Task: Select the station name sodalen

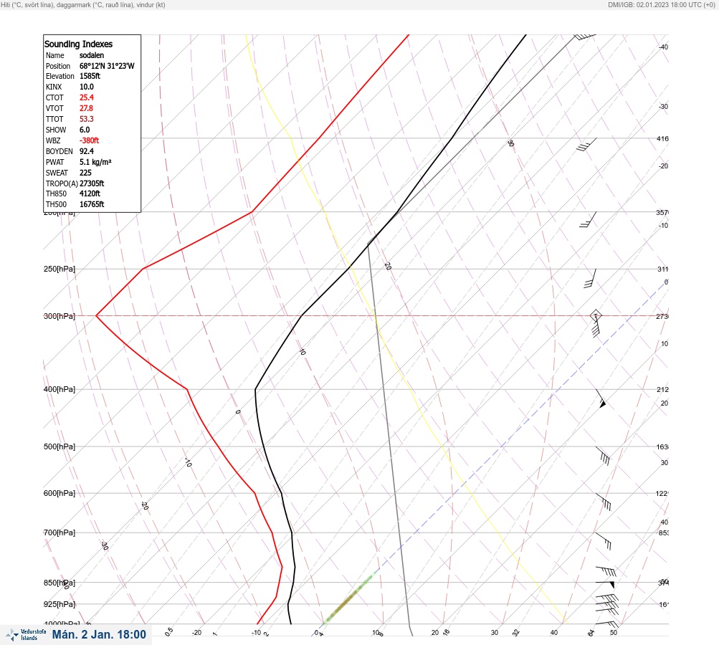Action: 92,55
